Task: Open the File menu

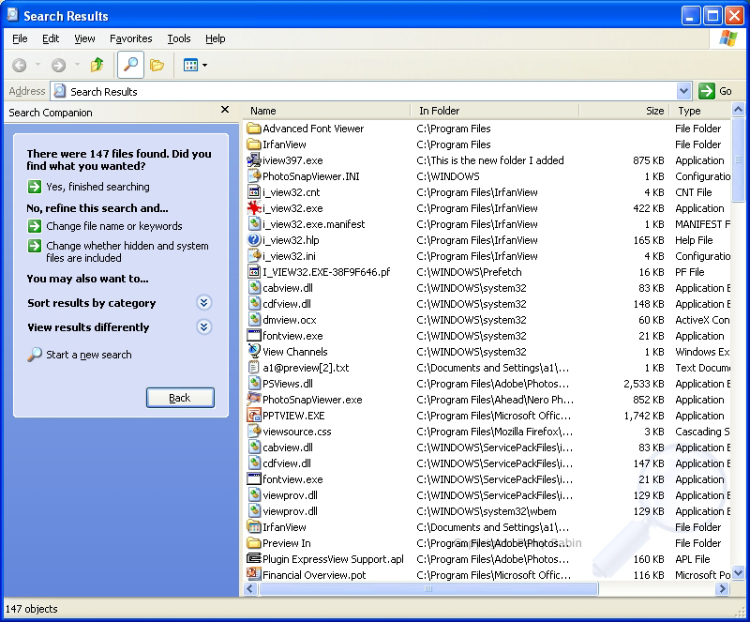Action: [20, 38]
